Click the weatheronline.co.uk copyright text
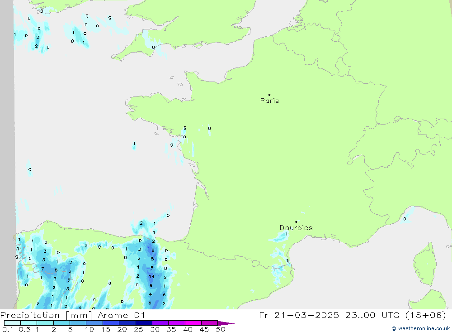The height and width of the screenshot is (332, 452). (420, 328)
